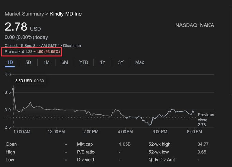View the 5Y chart range

click(121, 62)
